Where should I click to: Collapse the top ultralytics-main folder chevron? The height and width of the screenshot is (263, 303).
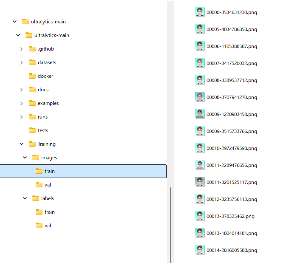tap(15, 21)
